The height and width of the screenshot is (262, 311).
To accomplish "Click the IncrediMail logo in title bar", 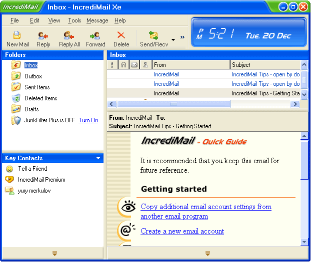I will point(21,7).
